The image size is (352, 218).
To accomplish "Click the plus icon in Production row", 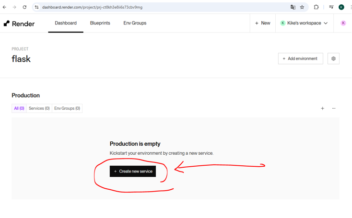I will [322, 108].
